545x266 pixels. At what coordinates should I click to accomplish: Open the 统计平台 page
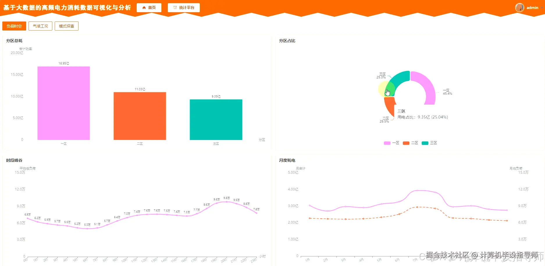click(x=184, y=8)
